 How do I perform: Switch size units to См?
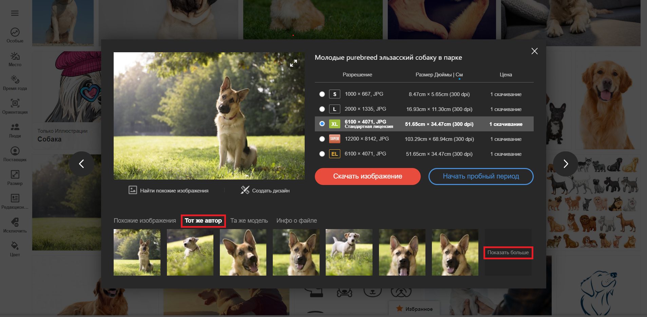[x=459, y=75]
